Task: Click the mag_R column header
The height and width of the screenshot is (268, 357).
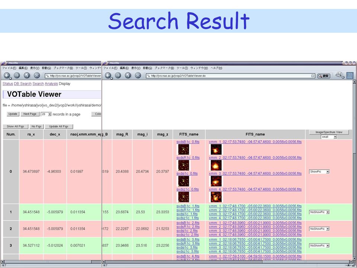Action: (122, 134)
